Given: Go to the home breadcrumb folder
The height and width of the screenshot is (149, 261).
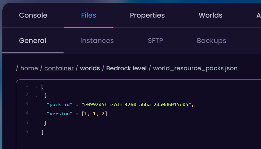Looking at the screenshot, I should pos(29,68).
